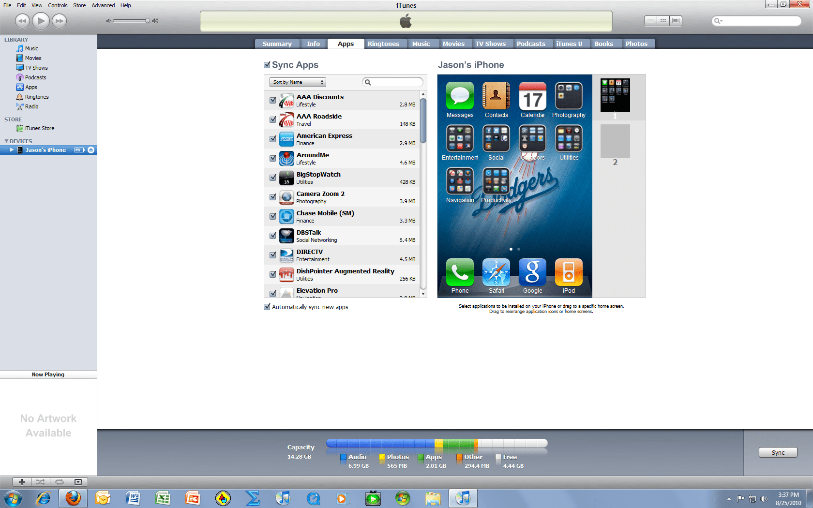Screen dimensions: 813x508
Task: Switch to the Info tab
Action: point(313,44)
